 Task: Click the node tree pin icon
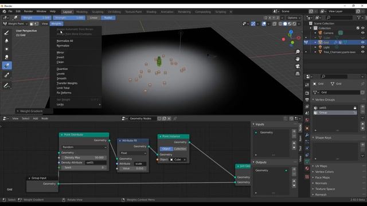[x=175, y=118]
